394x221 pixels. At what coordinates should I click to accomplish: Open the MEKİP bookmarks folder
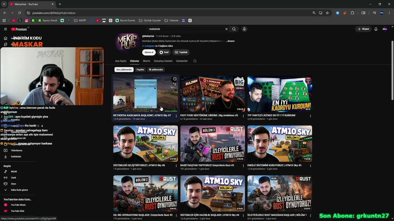click(80, 21)
